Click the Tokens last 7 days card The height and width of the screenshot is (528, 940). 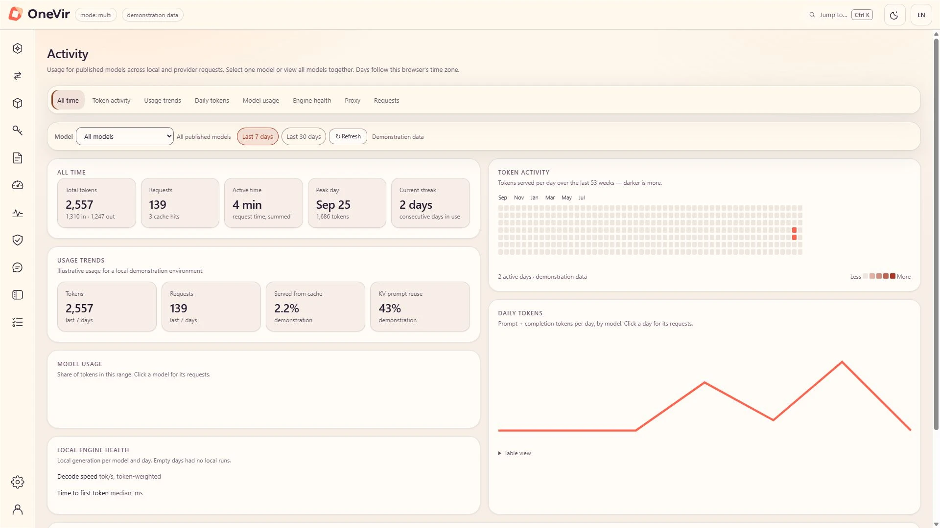pos(107,307)
